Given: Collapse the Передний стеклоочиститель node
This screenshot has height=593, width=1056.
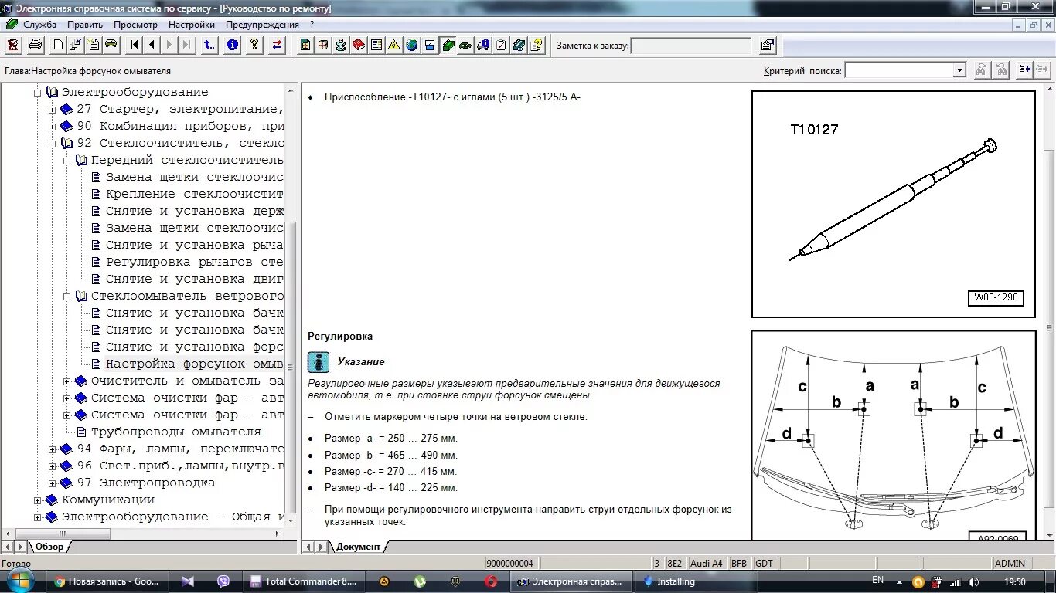Looking at the screenshot, I should coord(67,161).
